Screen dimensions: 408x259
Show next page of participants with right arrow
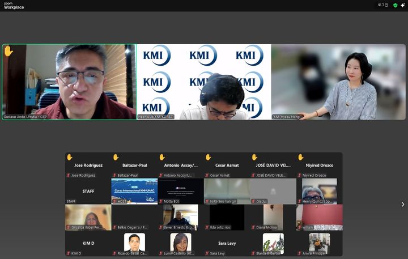point(402,205)
